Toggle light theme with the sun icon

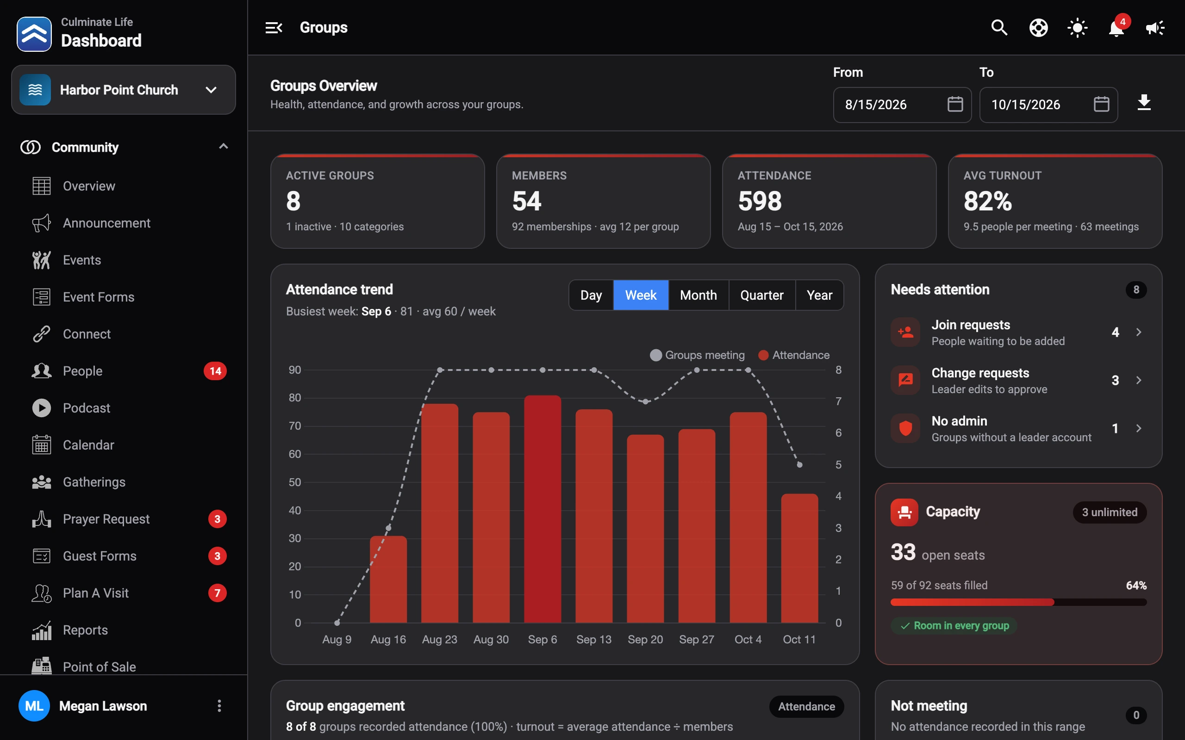click(x=1077, y=27)
